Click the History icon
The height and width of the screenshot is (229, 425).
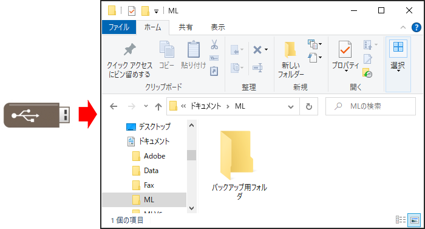point(367,73)
